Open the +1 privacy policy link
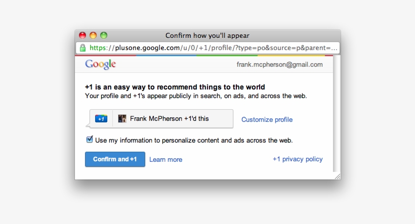Screen dimensions: 415x224 tap(298, 159)
